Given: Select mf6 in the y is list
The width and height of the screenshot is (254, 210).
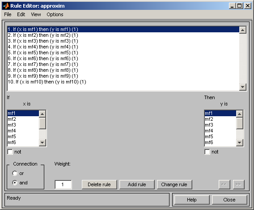Looking at the screenshot, I should pos(220,143).
